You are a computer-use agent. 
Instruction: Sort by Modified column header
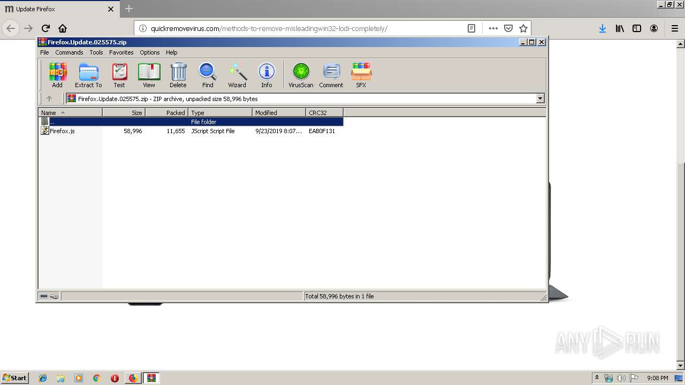coord(279,112)
